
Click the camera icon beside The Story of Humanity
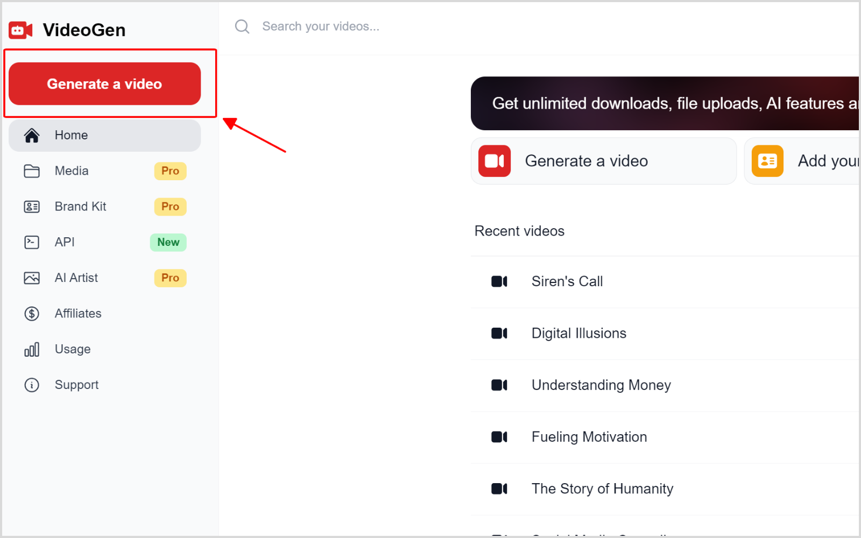point(499,489)
